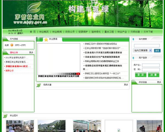
Task: Click the icon beside 站内搜索 heading
Action: coord(133,39)
